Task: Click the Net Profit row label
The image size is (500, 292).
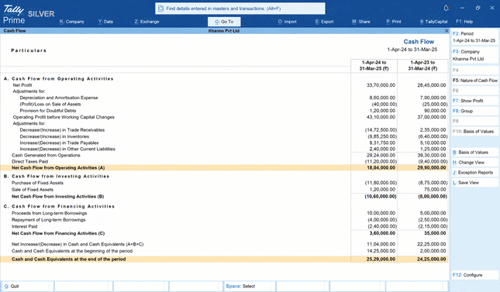Action: (x=22, y=85)
